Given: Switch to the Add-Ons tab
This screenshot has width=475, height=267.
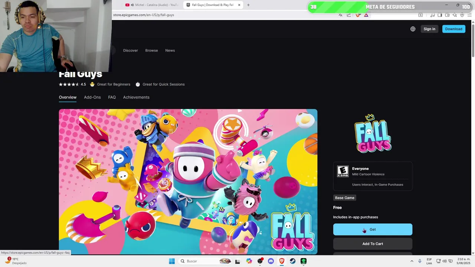Looking at the screenshot, I should (92, 97).
